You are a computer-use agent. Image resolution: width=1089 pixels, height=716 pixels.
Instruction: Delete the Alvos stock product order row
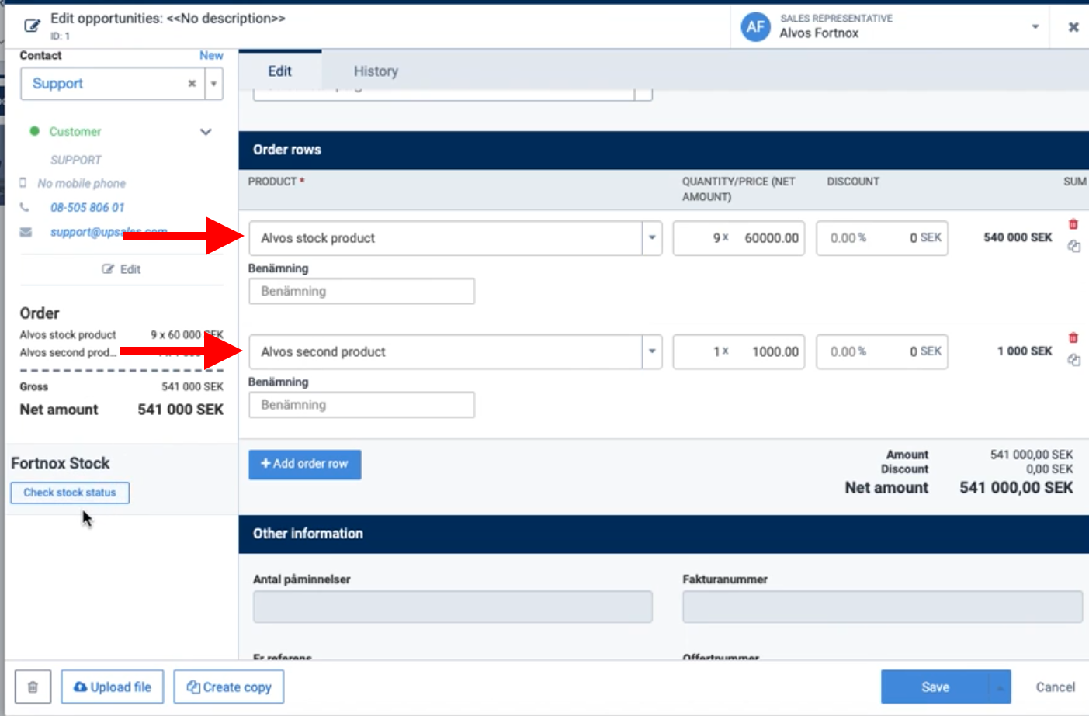pos(1073,224)
